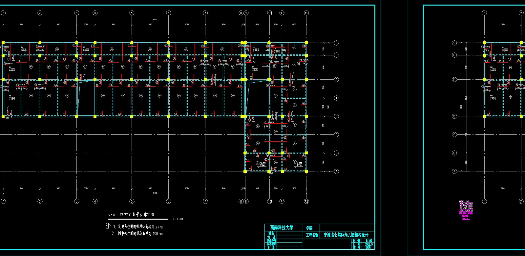Image resolution: width=525 pixels, height=256 pixels.
Task: Click top axis bubble 7 on left sheet
Action: (x=205, y=13)
